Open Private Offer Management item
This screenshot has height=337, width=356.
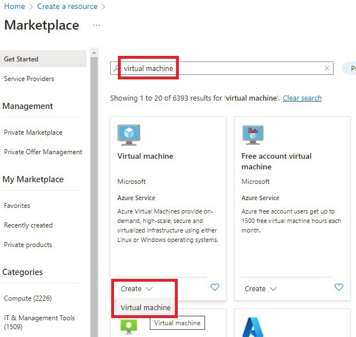[43, 152]
